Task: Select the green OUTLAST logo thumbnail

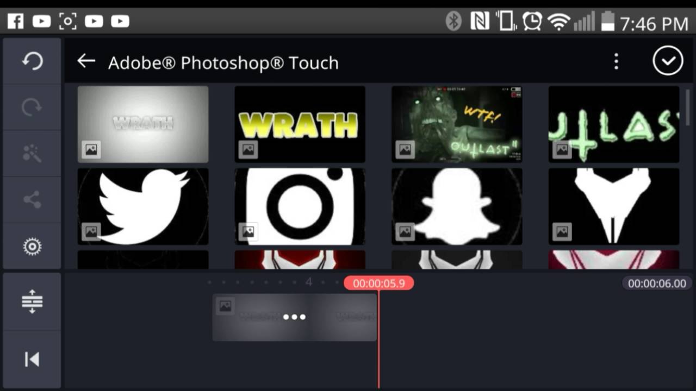Action: 614,124
